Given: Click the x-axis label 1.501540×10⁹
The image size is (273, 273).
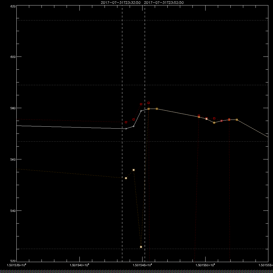Looking at the screenshot, I should coord(79,265).
